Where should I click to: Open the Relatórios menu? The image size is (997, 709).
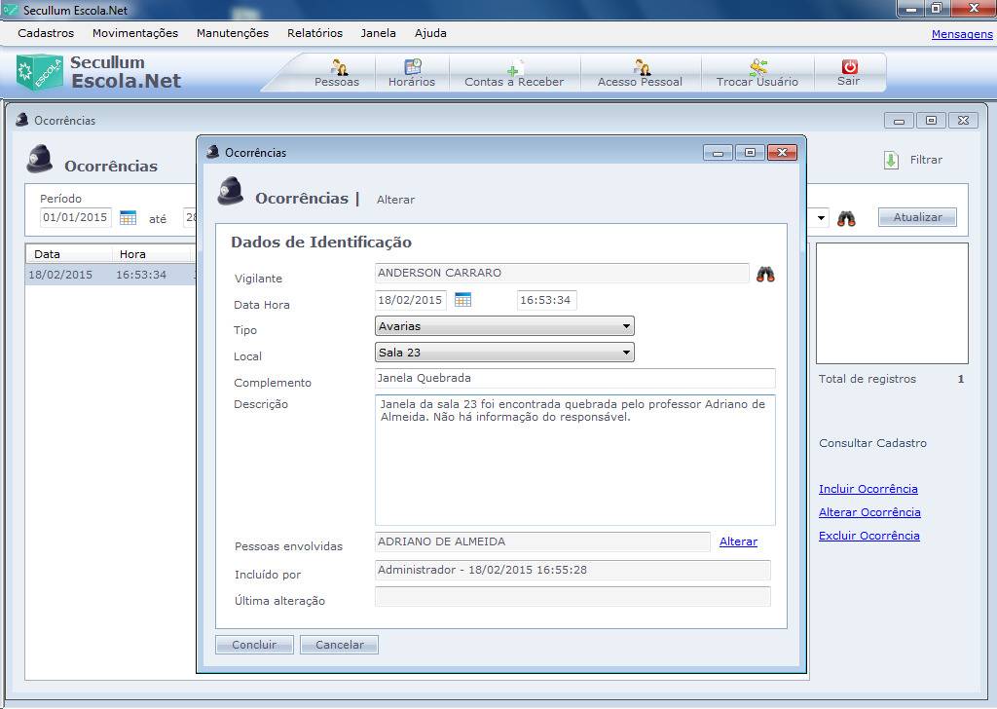[x=314, y=33]
